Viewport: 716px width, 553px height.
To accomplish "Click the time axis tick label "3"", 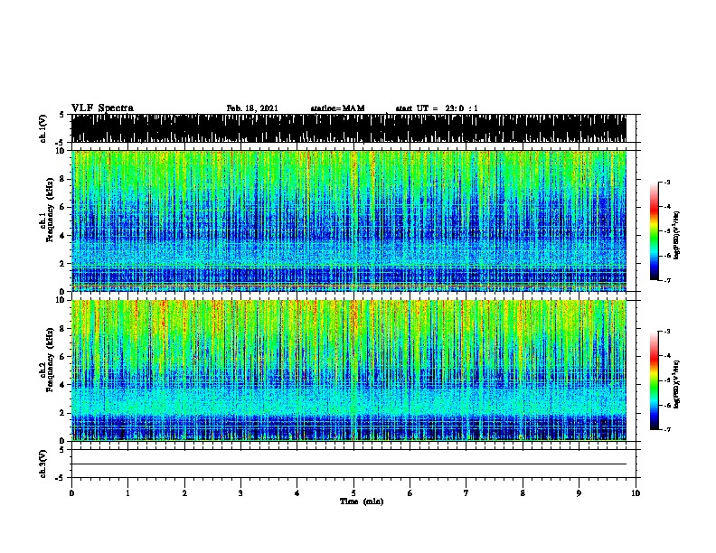I will click(240, 493).
